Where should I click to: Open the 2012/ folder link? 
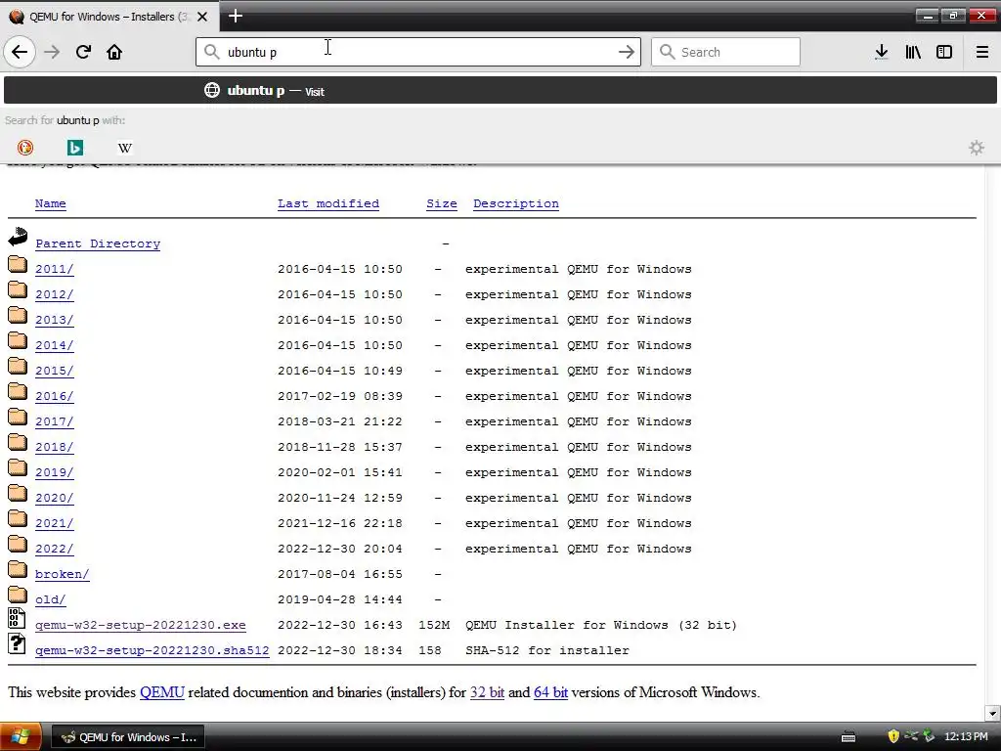[x=55, y=295]
